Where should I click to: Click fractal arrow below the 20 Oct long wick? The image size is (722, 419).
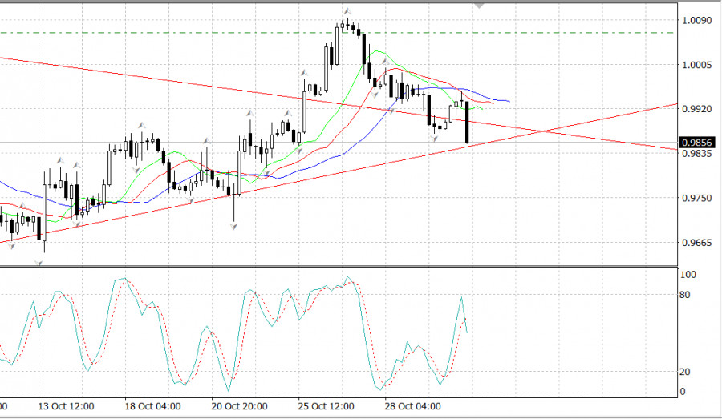pyautogui.click(x=234, y=227)
